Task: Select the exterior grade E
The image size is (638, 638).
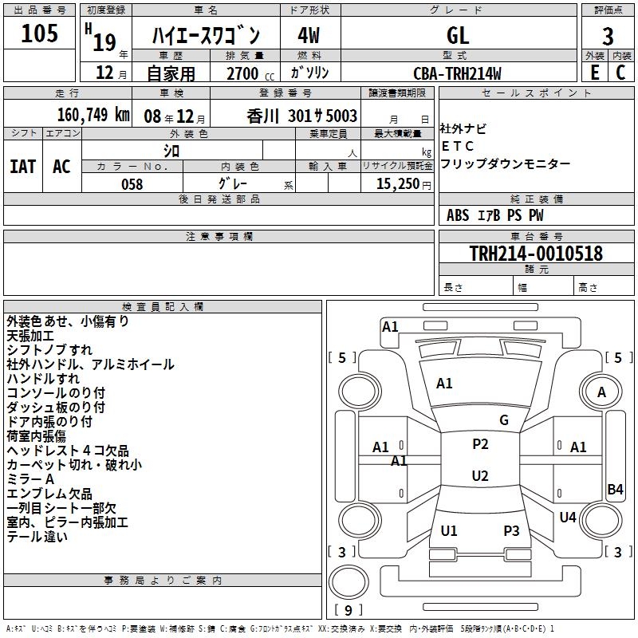Action: click(594, 73)
